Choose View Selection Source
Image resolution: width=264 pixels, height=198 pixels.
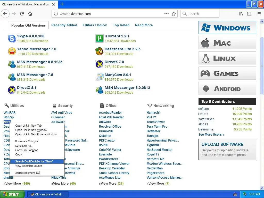pos(37,166)
